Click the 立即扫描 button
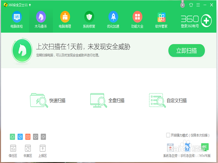 [187, 51]
